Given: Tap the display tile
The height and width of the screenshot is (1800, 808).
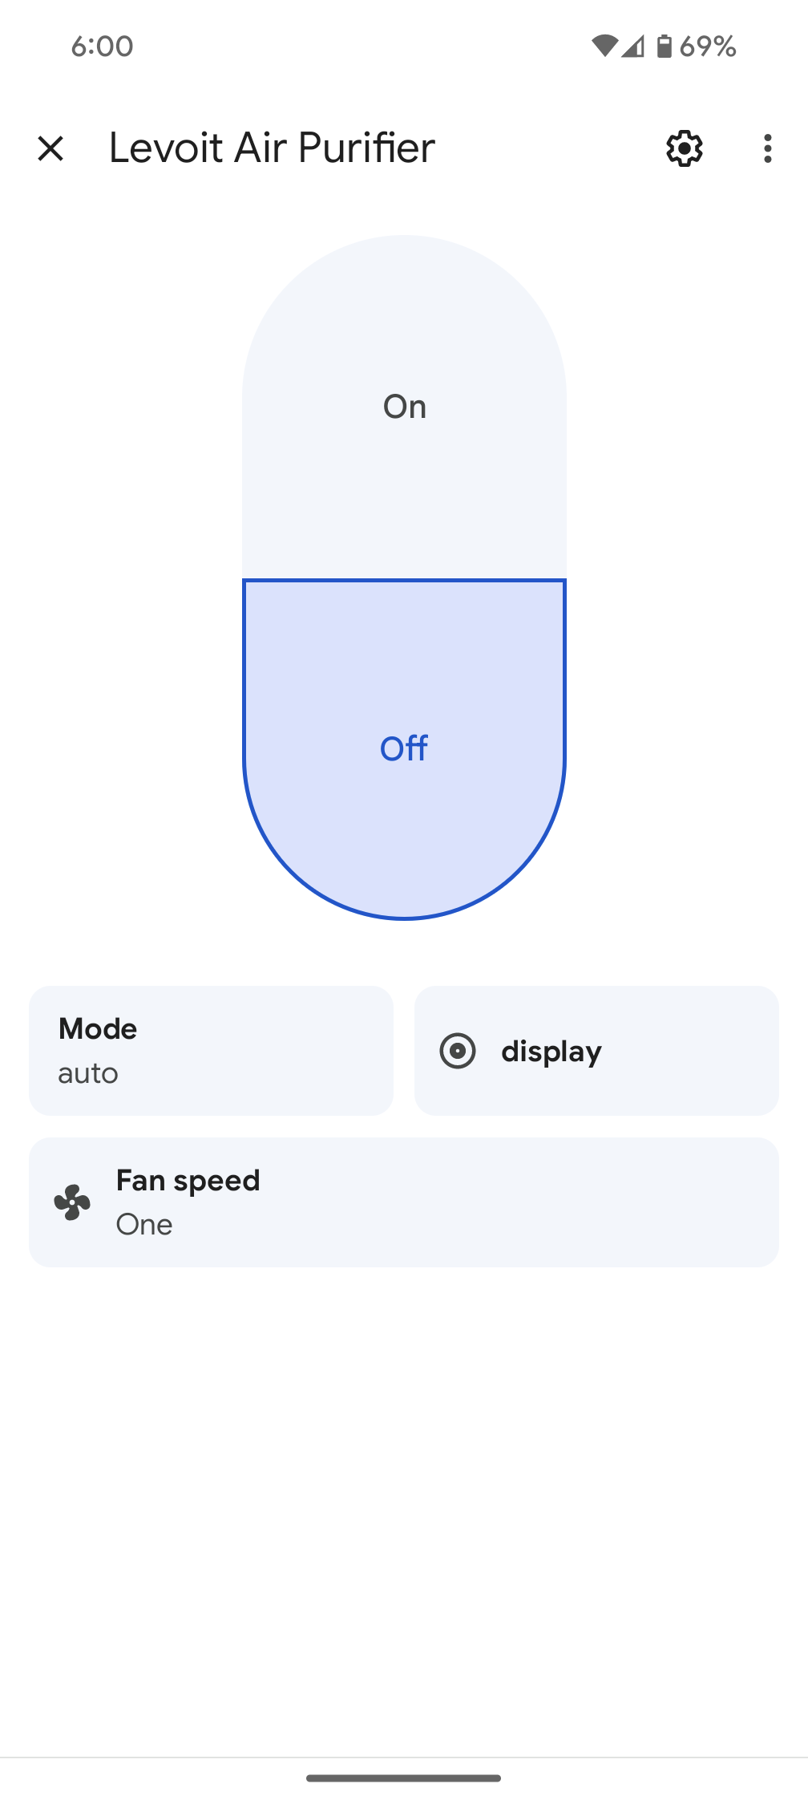Looking at the screenshot, I should pyautogui.click(x=596, y=1050).
